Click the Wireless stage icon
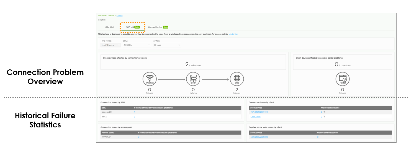This screenshot has height=151, width=409. [150, 79]
